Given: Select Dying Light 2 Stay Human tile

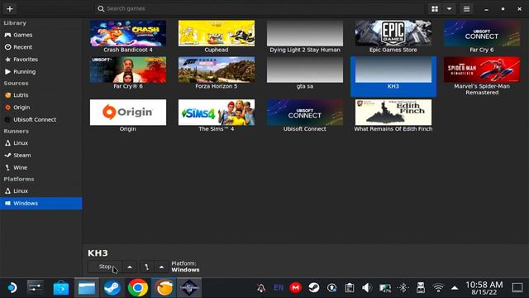Looking at the screenshot, I should pos(305,36).
